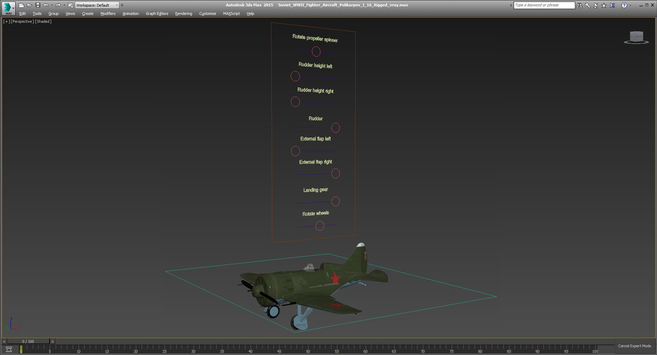Screen dimensions: 657x355
Task: Select the 'Rudder height left' text label
Action: point(315,65)
